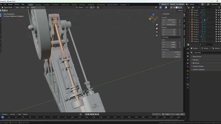221x124 pixels.
Task: Toggle the camera view icon
Action: [157, 32]
